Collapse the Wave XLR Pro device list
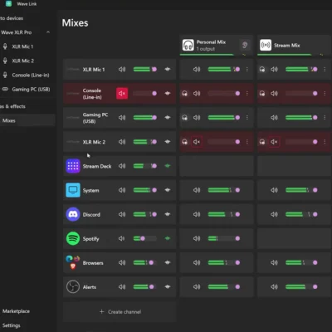This screenshot has width=332, height=332. 48,32
